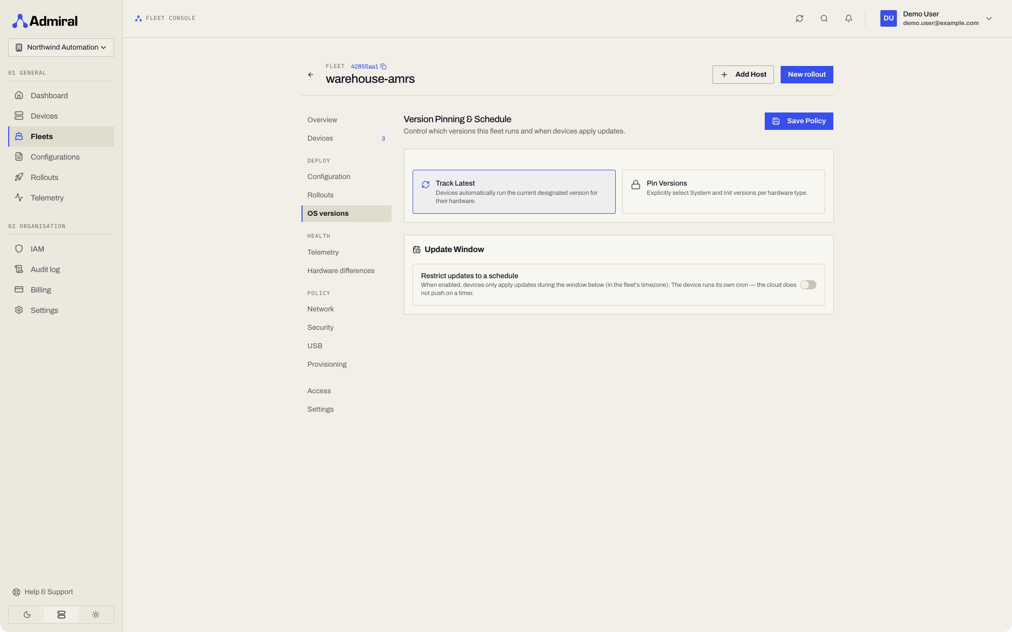Copy fleet ID 42855aa1 icon
The width and height of the screenshot is (1012, 632).
[383, 66]
